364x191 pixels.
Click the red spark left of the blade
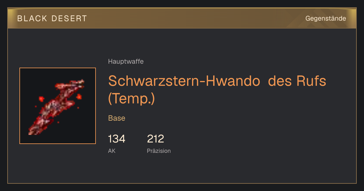pos(41,99)
